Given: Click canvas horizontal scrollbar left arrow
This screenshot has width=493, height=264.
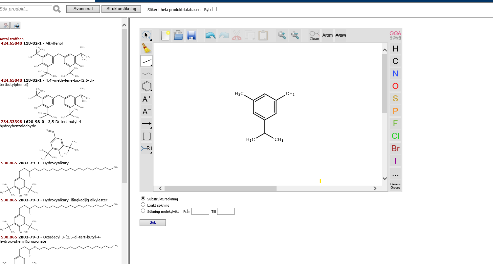Looking at the screenshot, I should [x=161, y=188].
